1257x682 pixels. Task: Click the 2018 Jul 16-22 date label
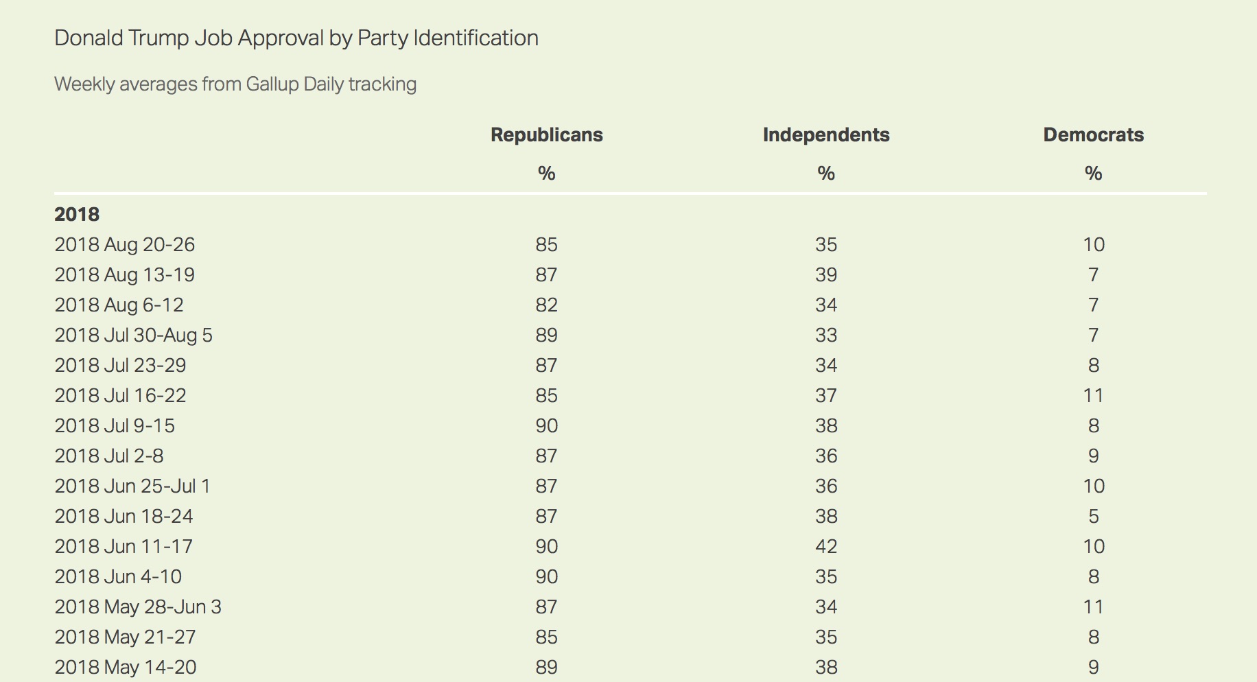pyautogui.click(x=121, y=395)
